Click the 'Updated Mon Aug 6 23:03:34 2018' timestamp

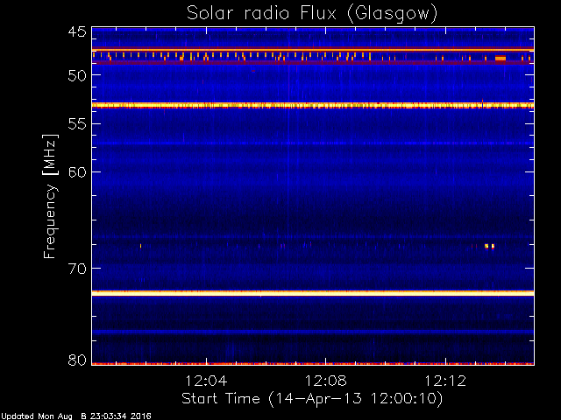click(76, 416)
